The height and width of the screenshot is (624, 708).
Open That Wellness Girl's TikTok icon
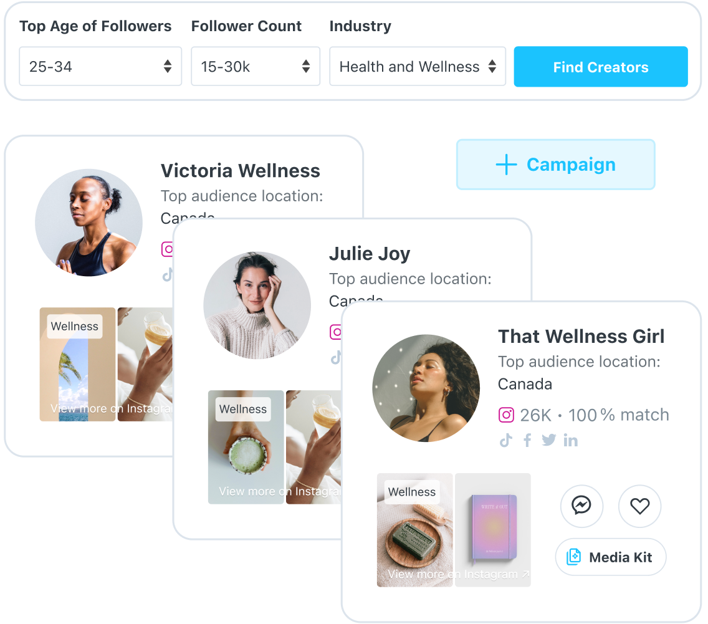(x=506, y=440)
